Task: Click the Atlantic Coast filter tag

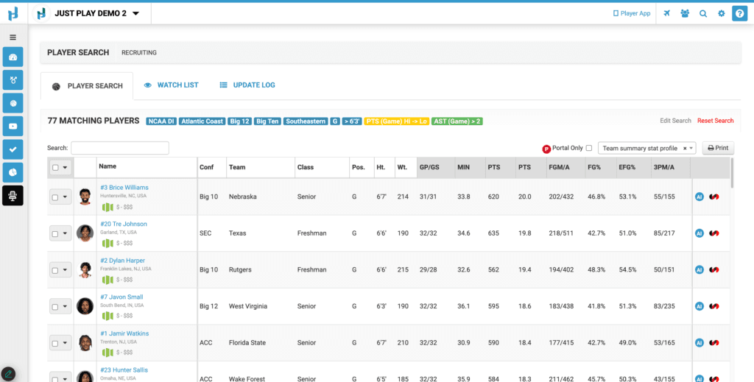Action: (x=202, y=121)
